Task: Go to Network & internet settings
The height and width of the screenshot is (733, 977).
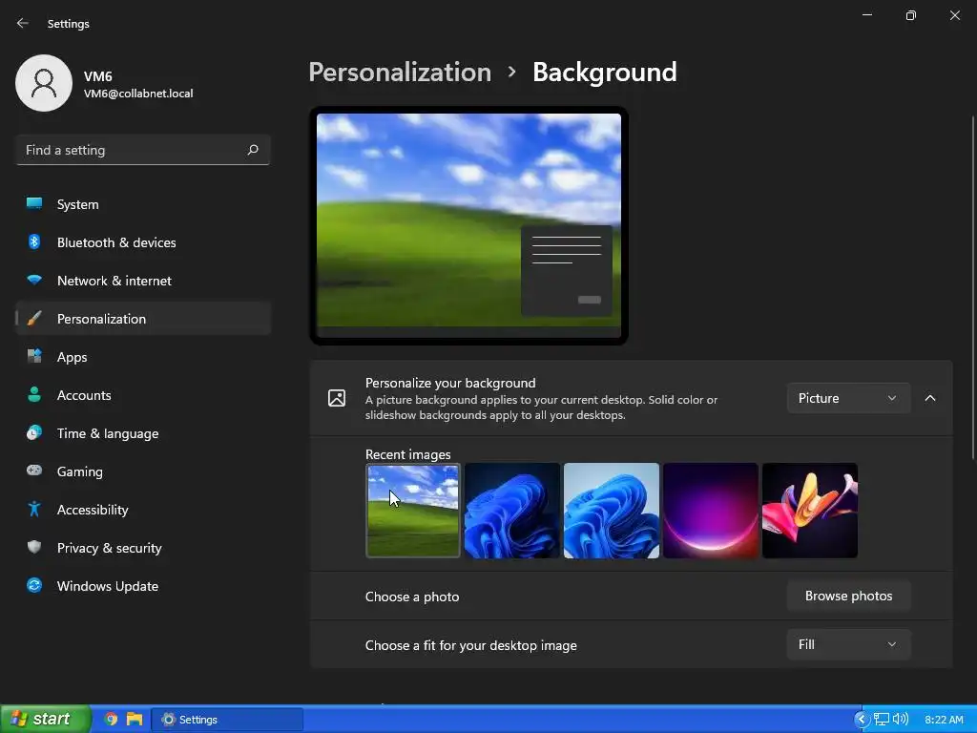Action: tap(143, 281)
